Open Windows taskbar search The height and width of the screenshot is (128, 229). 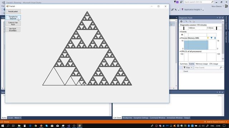tap(8, 126)
